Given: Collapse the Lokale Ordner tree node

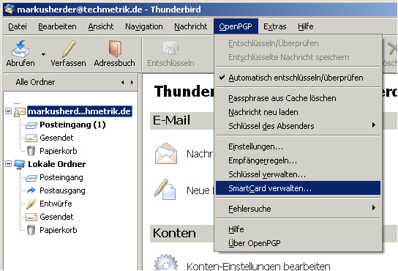Looking at the screenshot, I should 8,164.
